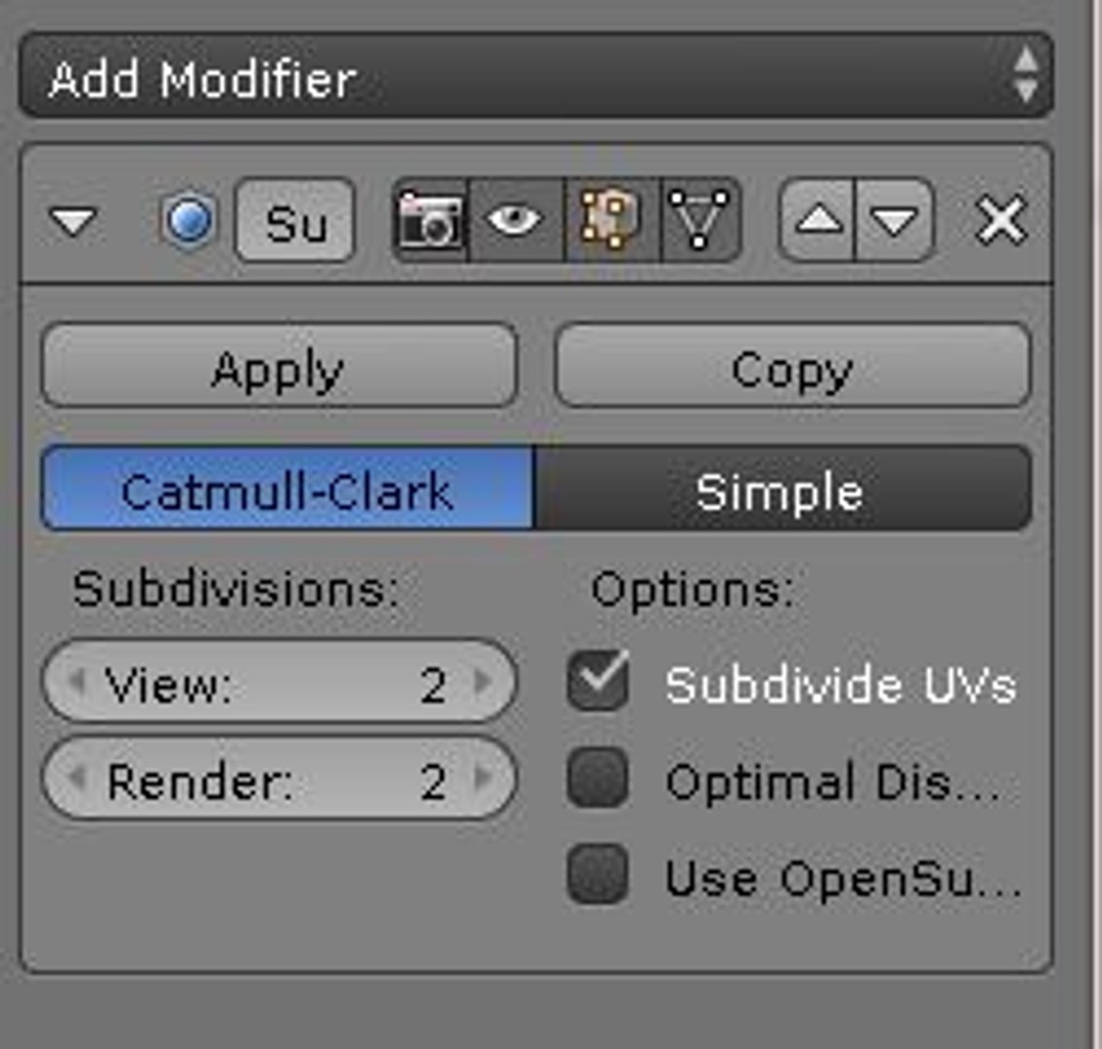This screenshot has width=1102, height=1049.
Task: Switch to Simple subdivision type
Action: [x=781, y=490]
